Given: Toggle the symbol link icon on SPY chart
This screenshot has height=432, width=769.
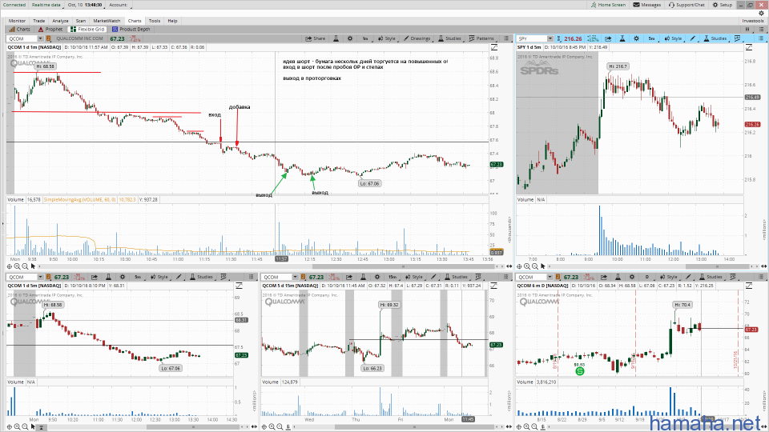Looking at the screenshot, I should [558, 38].
